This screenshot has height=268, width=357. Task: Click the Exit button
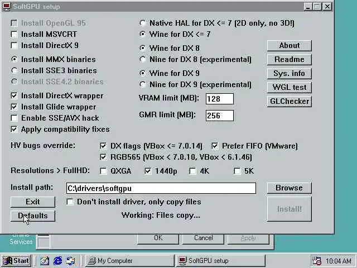(x=33, y=202)
